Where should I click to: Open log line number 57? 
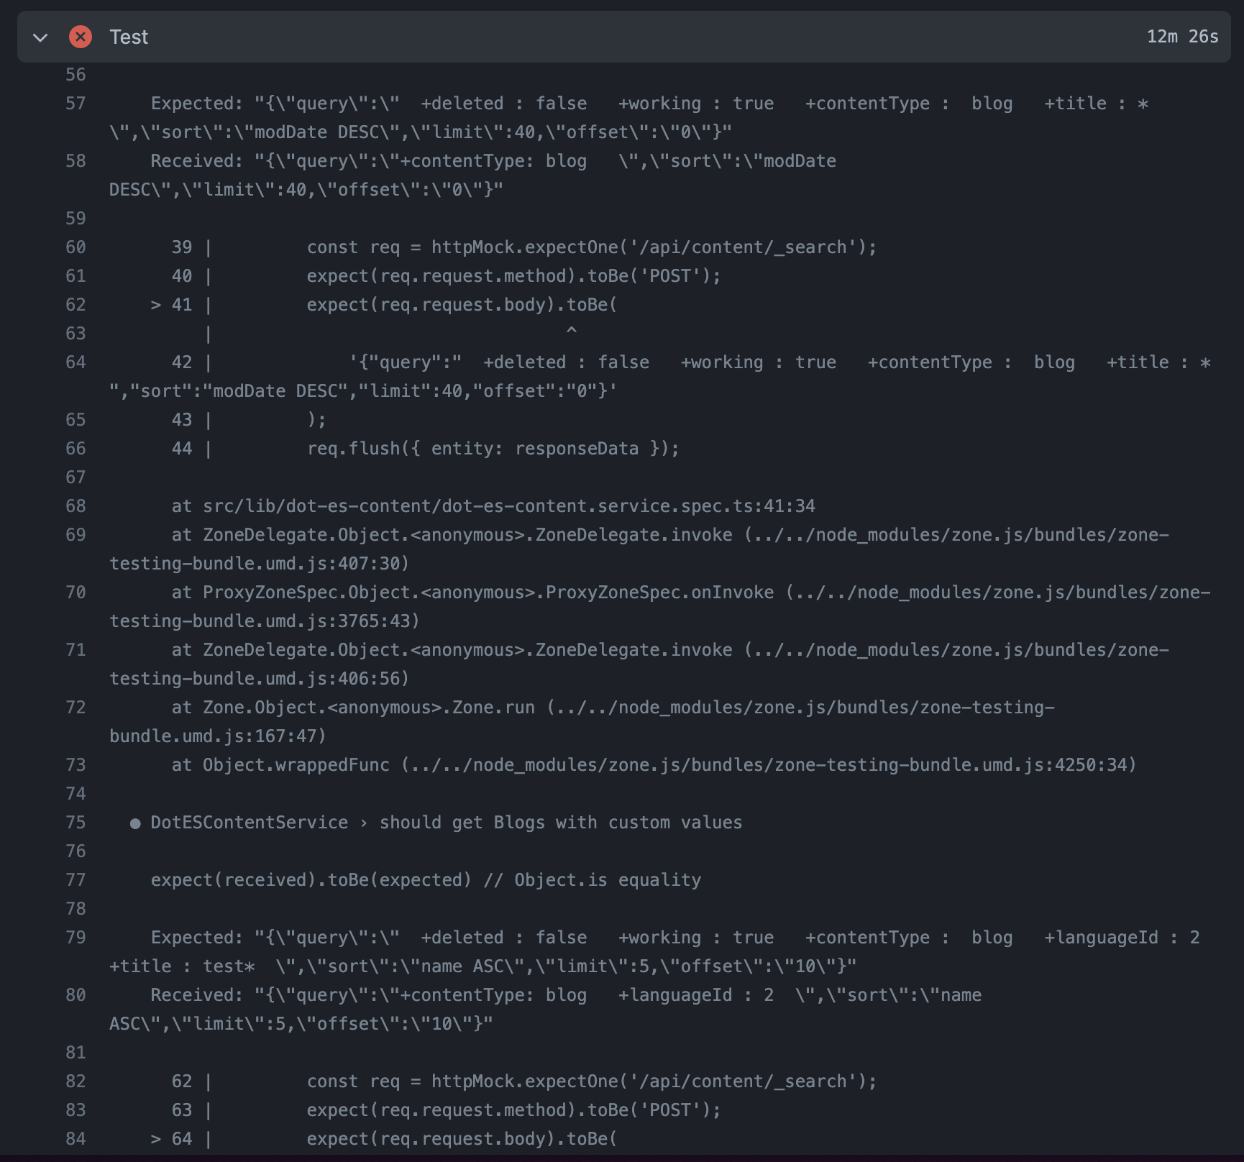tap(76, 104)
